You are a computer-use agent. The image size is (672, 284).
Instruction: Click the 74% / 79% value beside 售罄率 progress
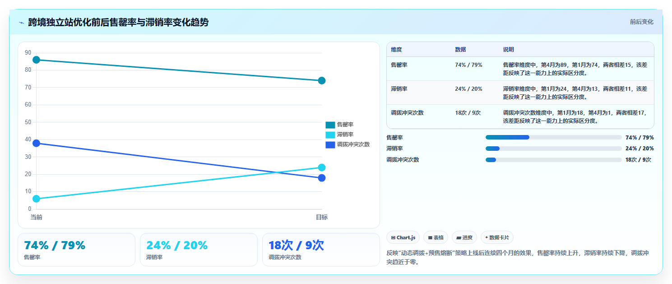click(x=640, y=137)
